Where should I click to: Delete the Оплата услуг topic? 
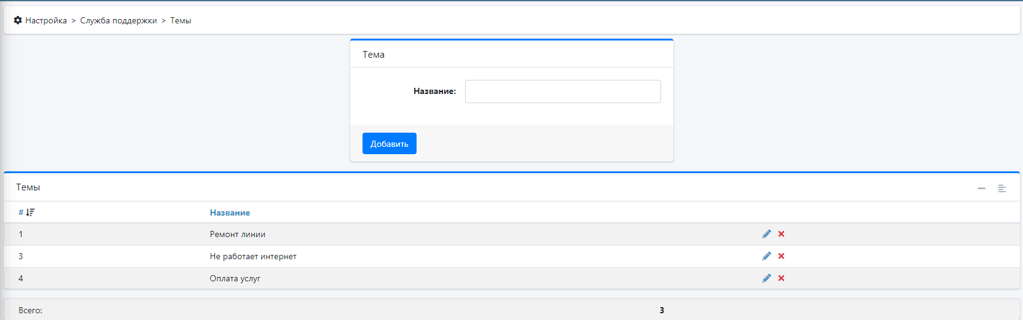(x=782, y=278)
